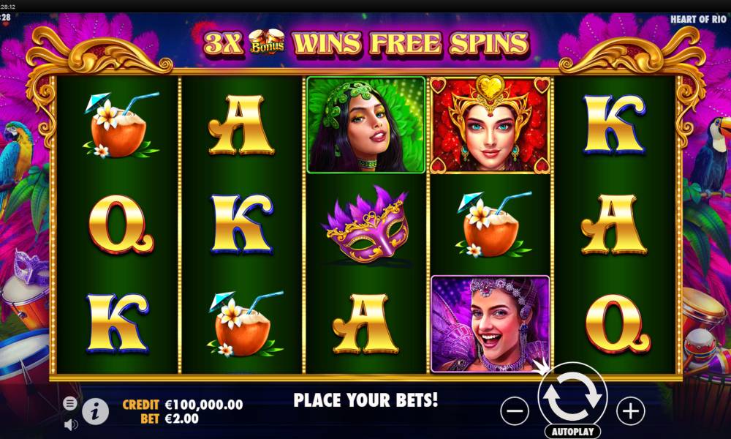Viewport: 731px width, 439px height.
Task: Click the Bonus drums icon in banner
Action: 267,42
